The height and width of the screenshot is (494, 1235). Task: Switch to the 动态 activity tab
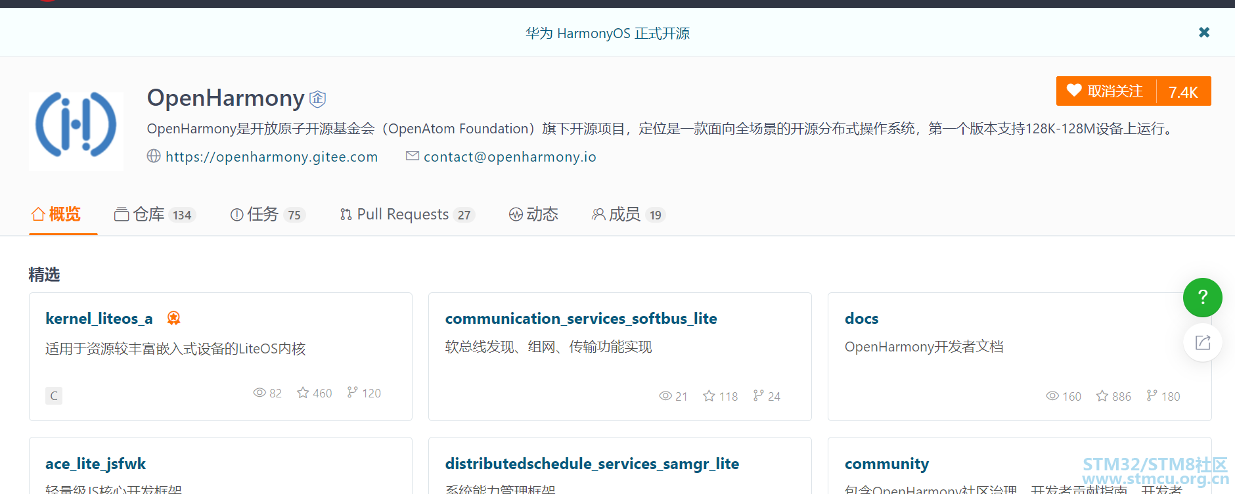(533, 215)
